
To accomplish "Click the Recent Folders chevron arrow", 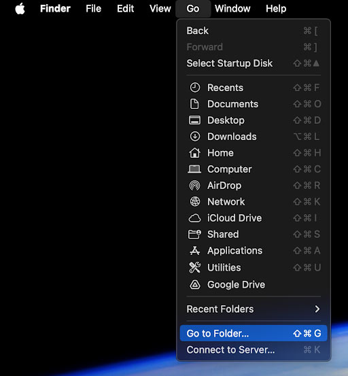I will click(317, 309).
